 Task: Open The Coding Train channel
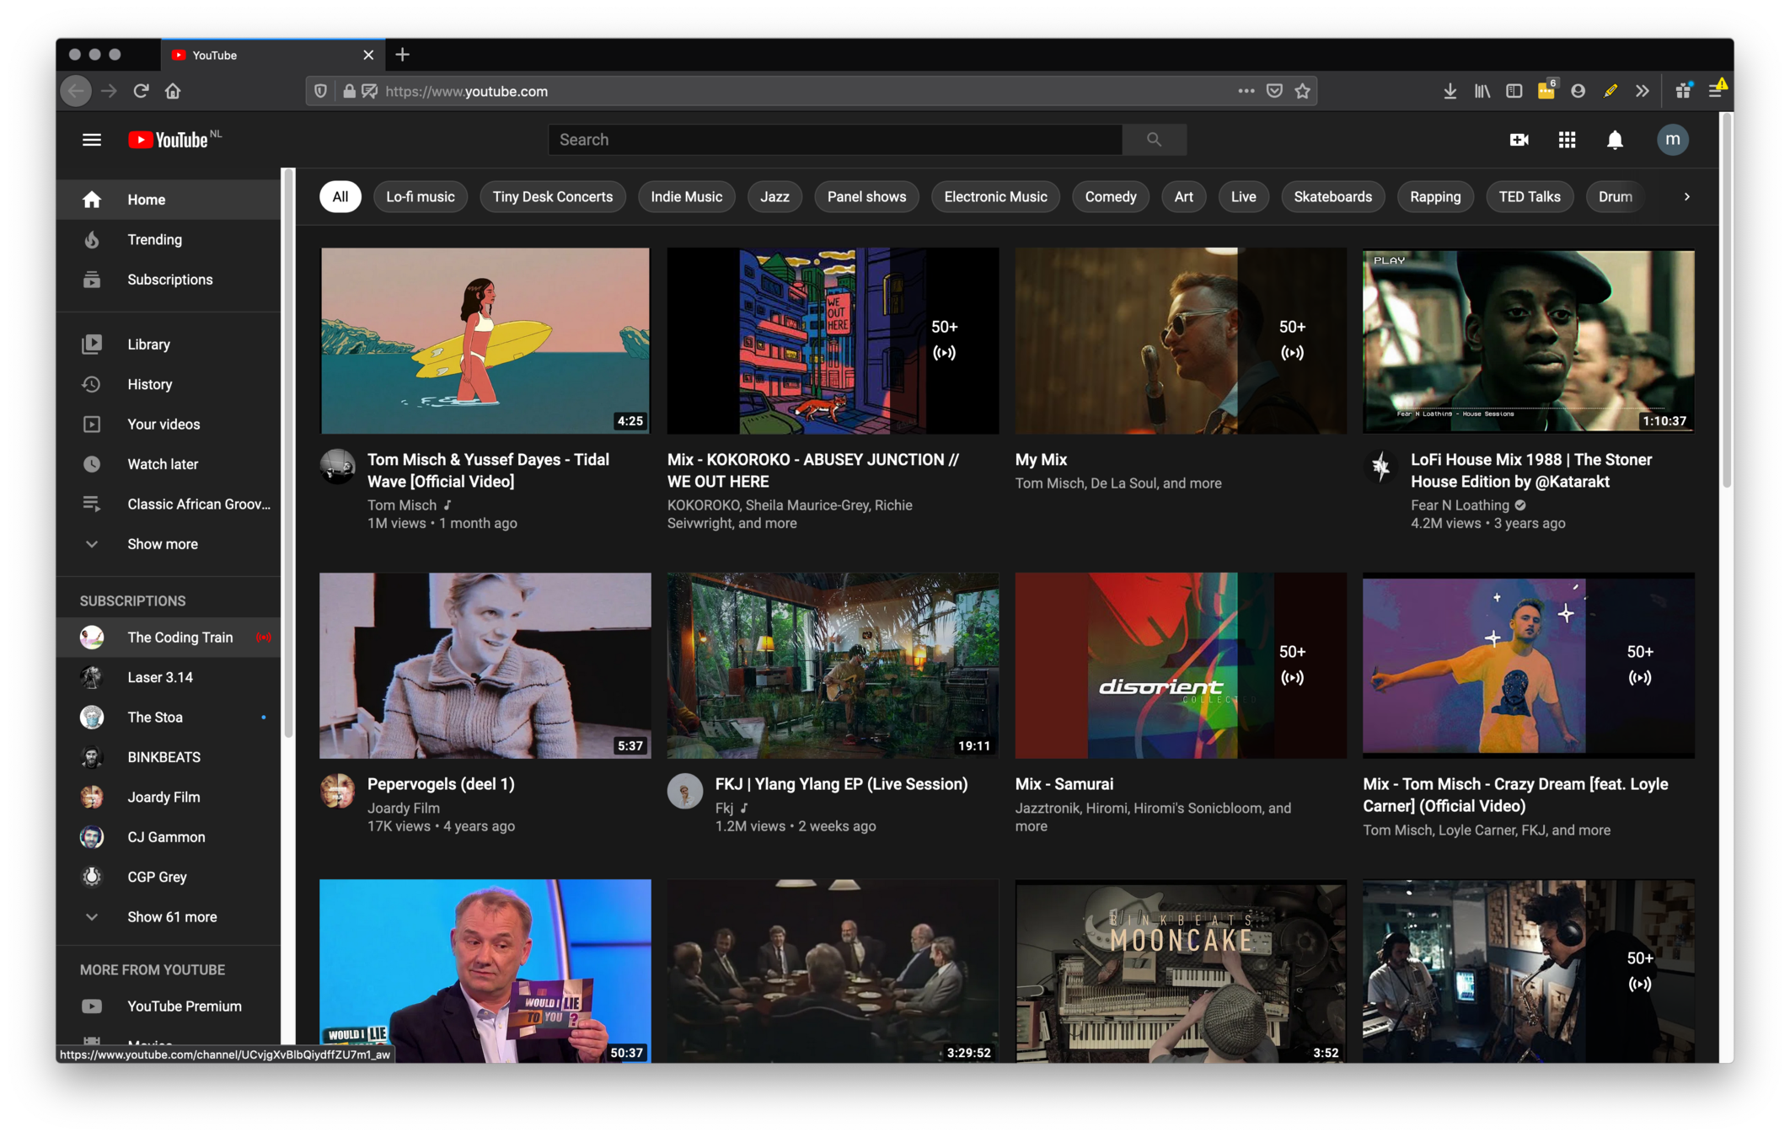pyautogui.click(x=180, y=638)
